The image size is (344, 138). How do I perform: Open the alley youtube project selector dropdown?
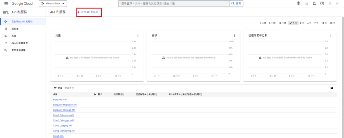[53, 3]
